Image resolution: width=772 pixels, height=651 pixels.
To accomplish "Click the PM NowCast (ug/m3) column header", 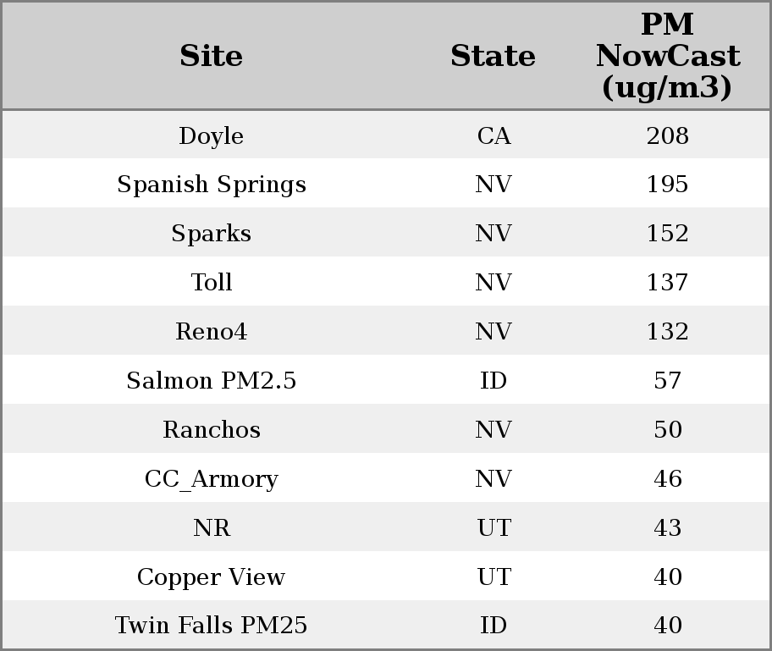I will (667, 57).
